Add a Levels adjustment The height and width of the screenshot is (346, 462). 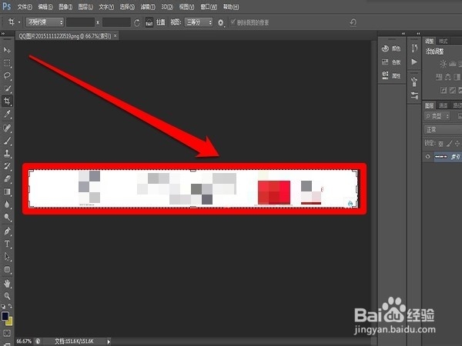pos(453,64)
